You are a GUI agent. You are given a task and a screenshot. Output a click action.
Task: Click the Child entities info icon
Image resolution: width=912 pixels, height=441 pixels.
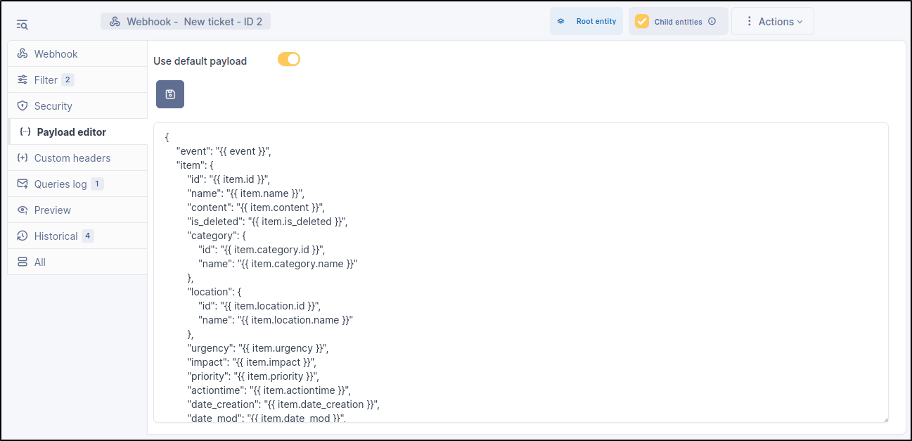click(x=712, y=21)
